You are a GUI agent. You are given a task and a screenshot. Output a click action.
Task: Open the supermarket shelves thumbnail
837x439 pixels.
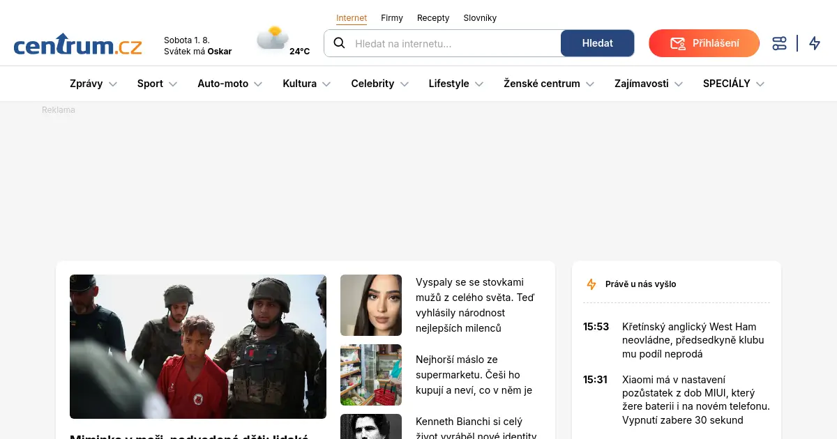click(x=371, y=375)
